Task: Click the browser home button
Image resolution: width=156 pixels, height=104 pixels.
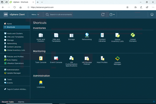Action: tap(21, 7)
